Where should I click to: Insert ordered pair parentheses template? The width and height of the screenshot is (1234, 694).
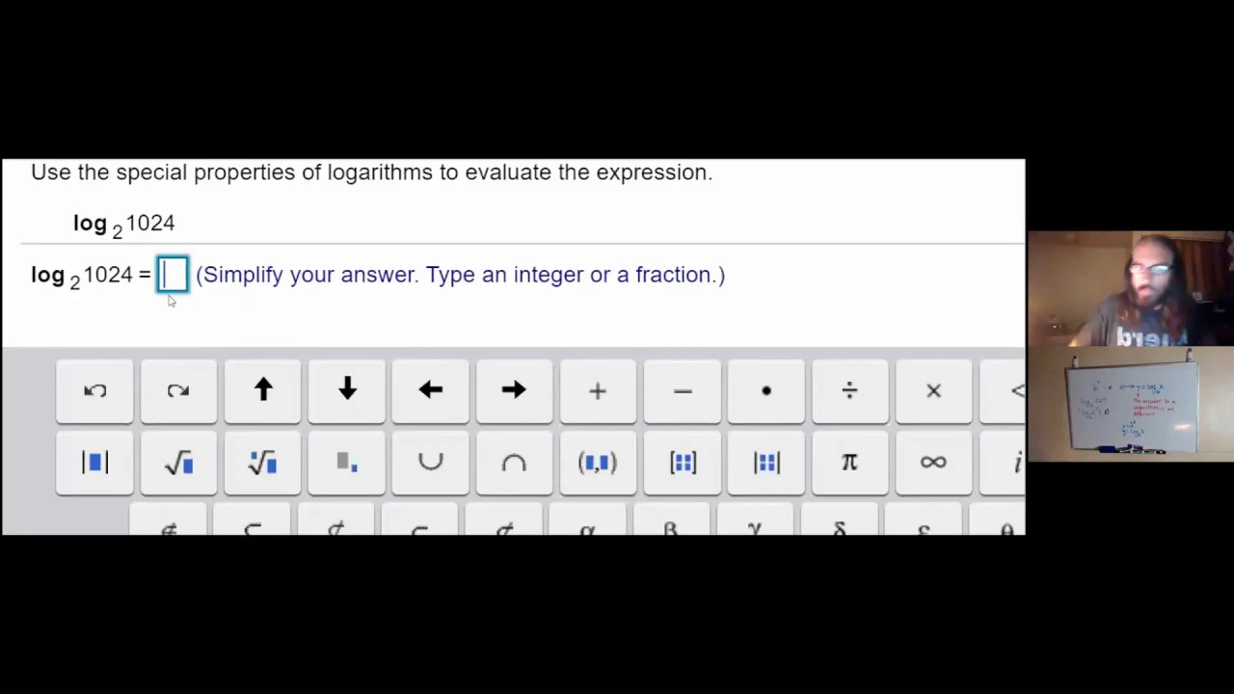[x=598, y=464]
